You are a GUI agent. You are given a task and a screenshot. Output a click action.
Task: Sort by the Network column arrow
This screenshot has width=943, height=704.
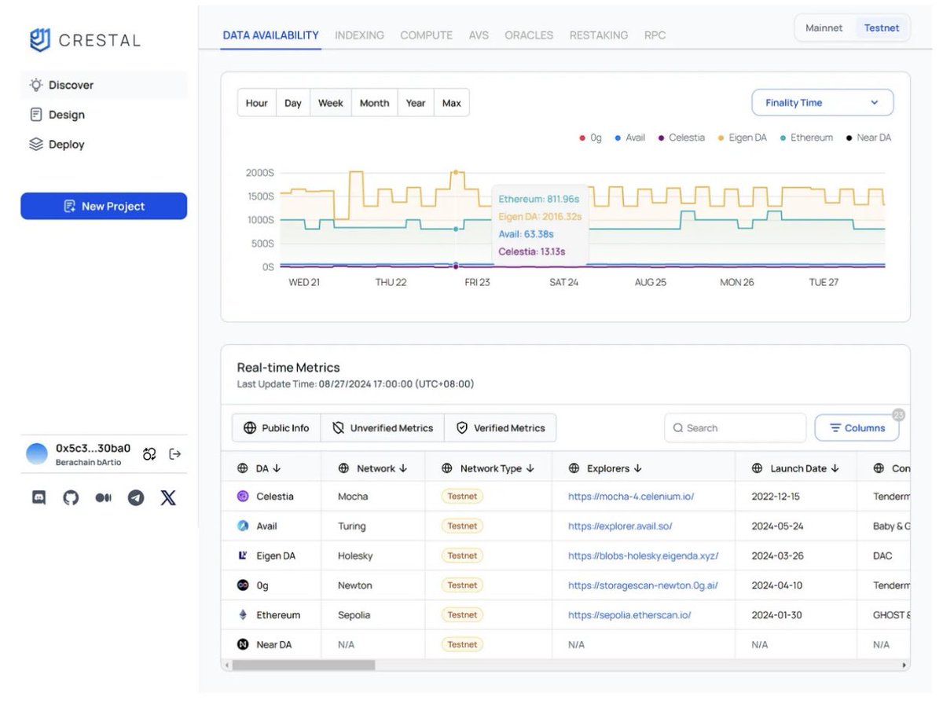(x=403, y=468)
